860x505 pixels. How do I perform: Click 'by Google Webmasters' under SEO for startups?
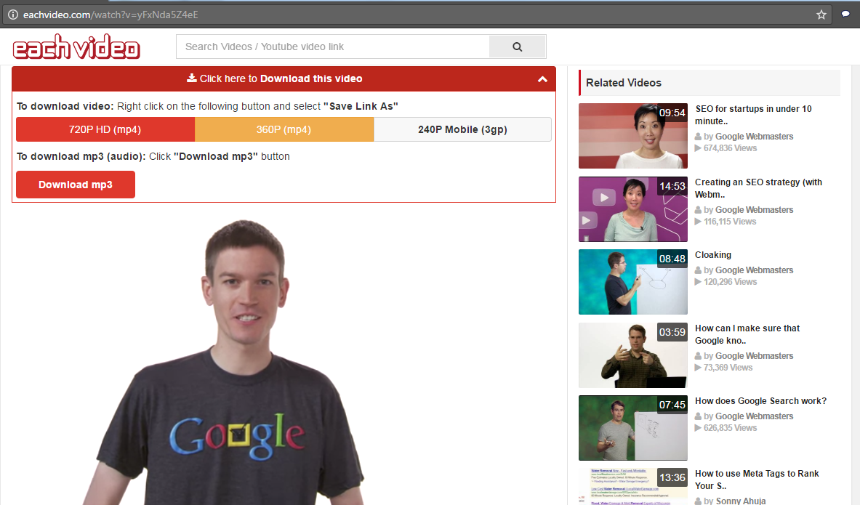(744, 137)
